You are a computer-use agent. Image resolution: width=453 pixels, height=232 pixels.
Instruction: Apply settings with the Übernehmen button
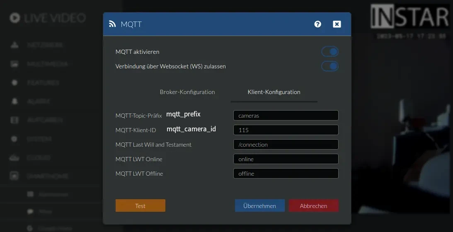260,206
